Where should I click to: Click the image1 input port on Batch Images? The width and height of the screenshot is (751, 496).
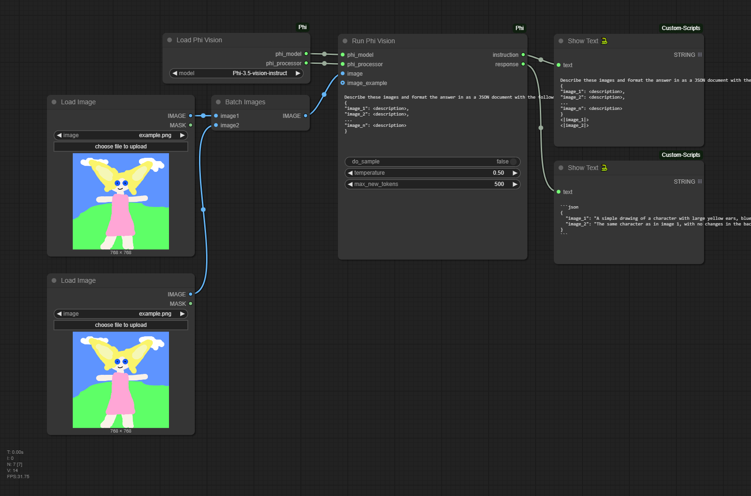(x=216, y=116)
